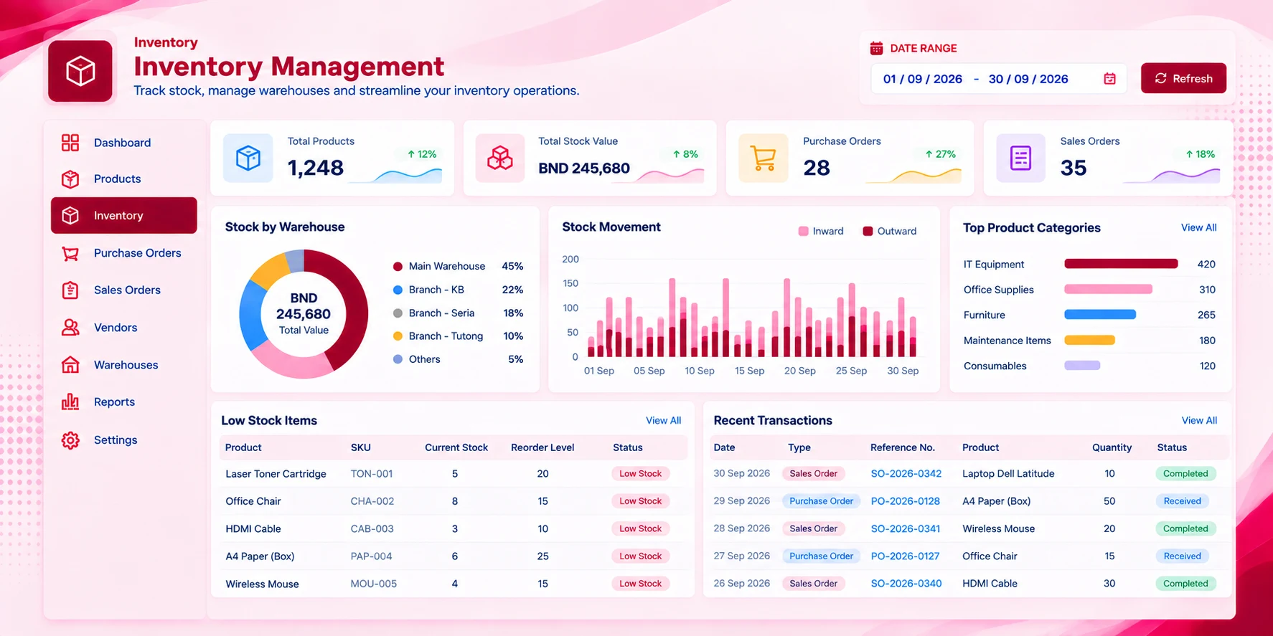The height and width of the screenshot is (636, 1273).
Task: Select the active Inventory menu item
Action: pyautogui.click(x=123, y=215)
